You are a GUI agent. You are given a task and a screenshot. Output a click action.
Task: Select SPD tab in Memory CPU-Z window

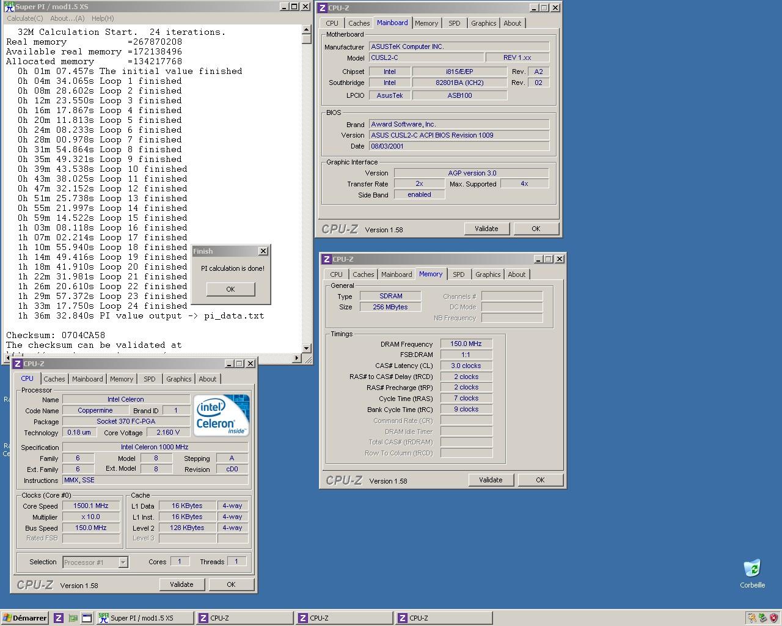click(x=459, y=274)
